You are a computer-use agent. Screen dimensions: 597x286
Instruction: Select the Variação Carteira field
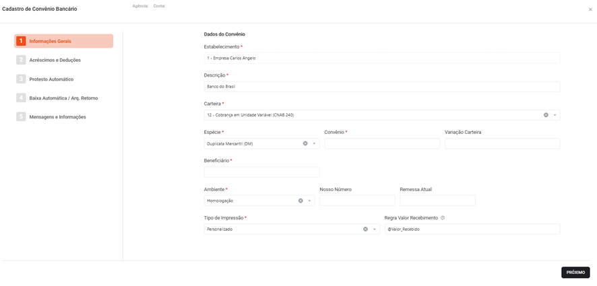point(502,143)
